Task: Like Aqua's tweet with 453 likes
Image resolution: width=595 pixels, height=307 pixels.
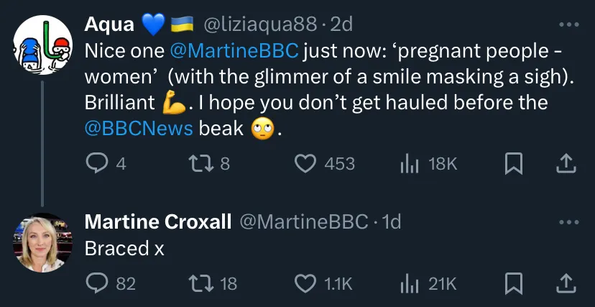Action: (x=307, y=164)
